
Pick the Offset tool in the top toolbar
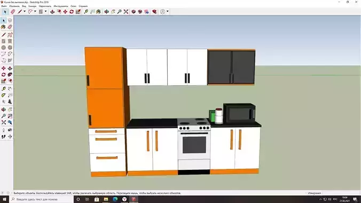(59, 12)
